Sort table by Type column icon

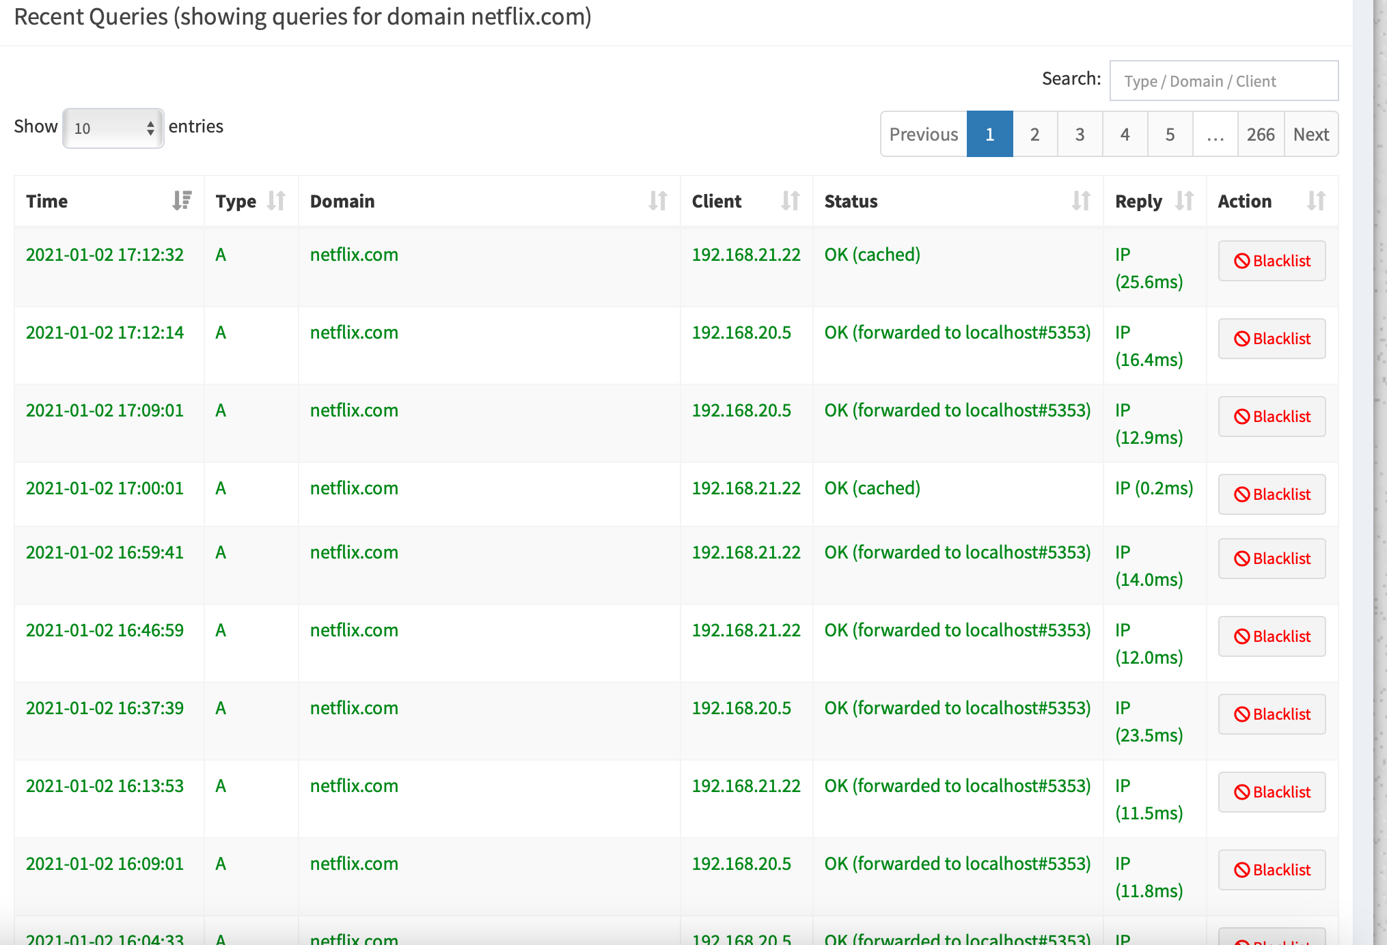[276, 201]
